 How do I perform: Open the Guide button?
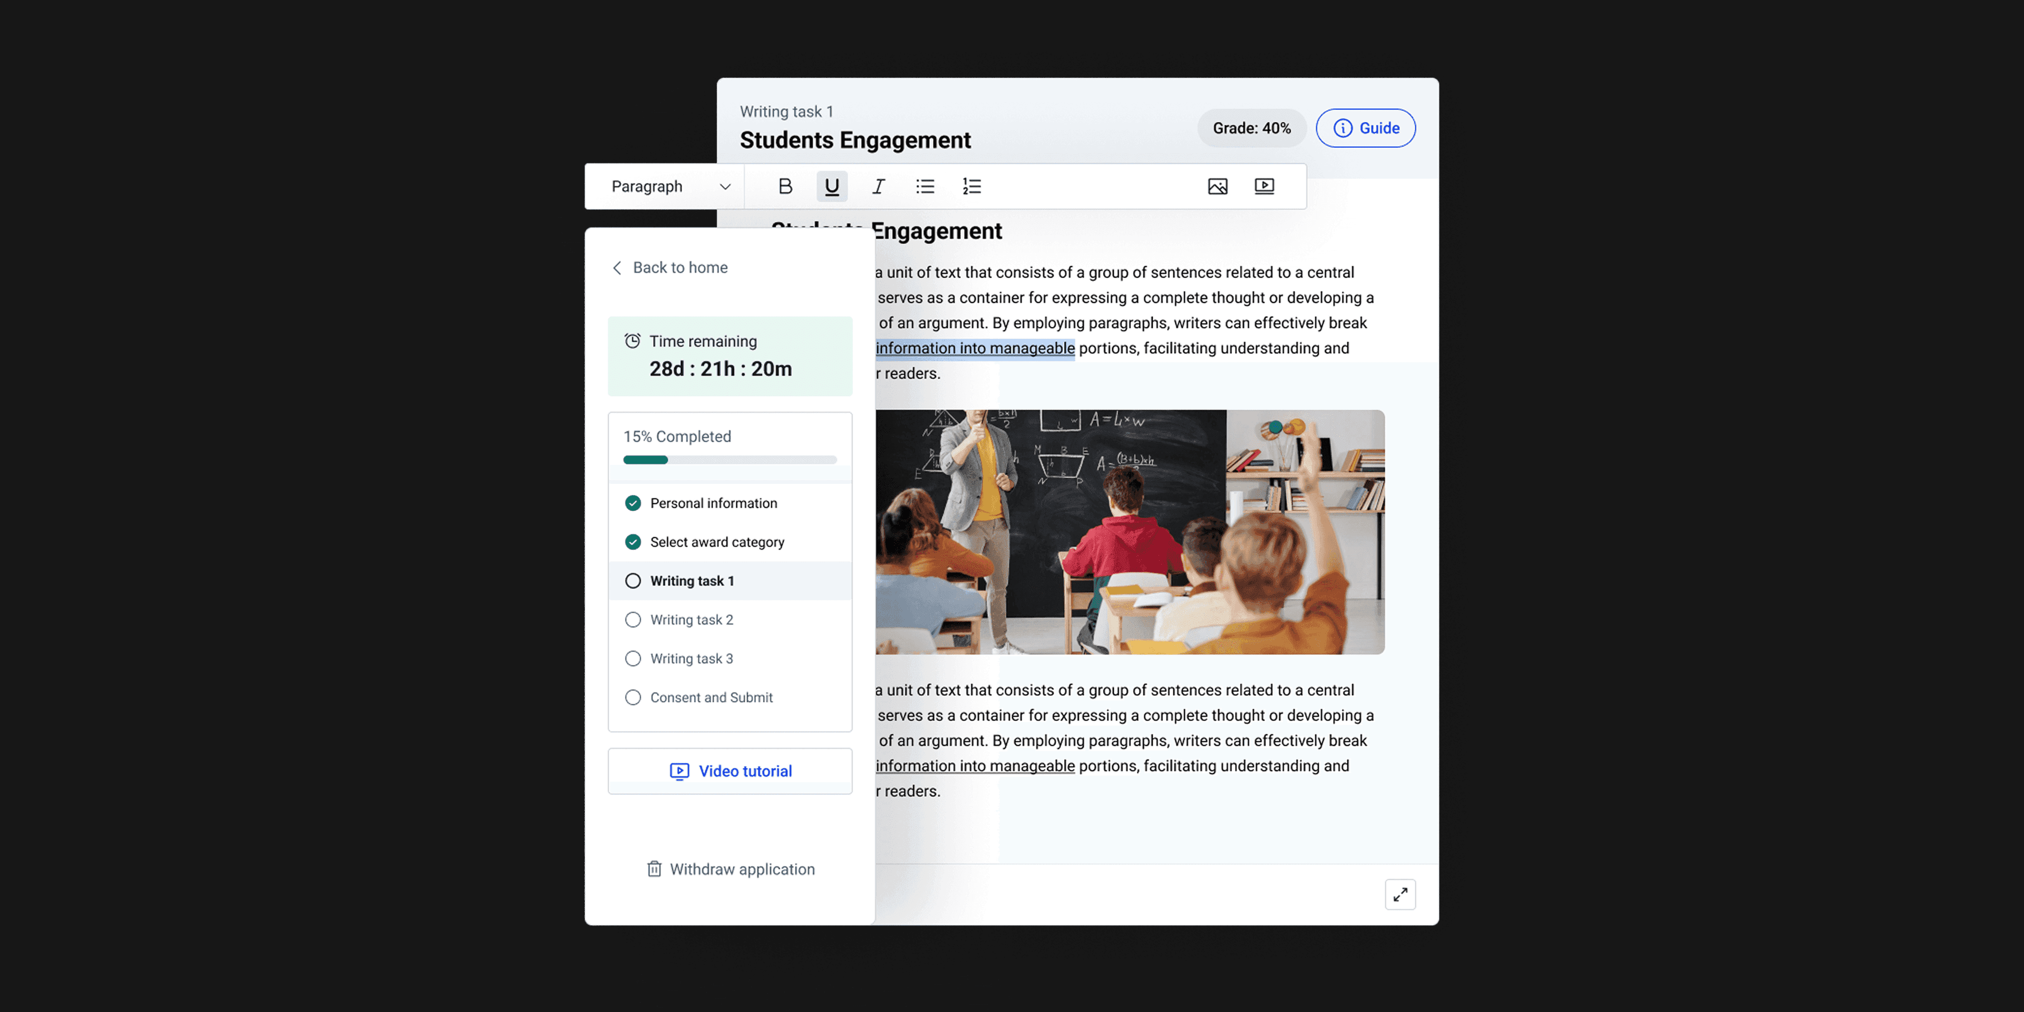pos(1366,128)
